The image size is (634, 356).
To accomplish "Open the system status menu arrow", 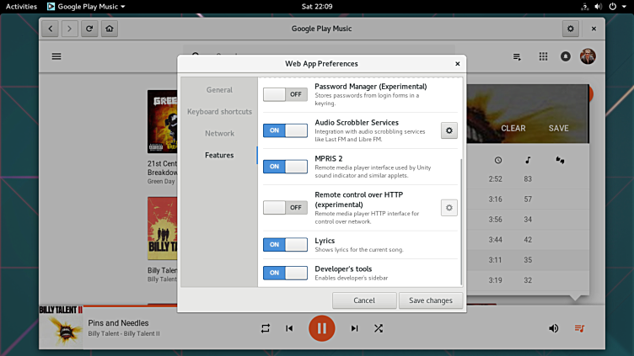I will point(623,6).
